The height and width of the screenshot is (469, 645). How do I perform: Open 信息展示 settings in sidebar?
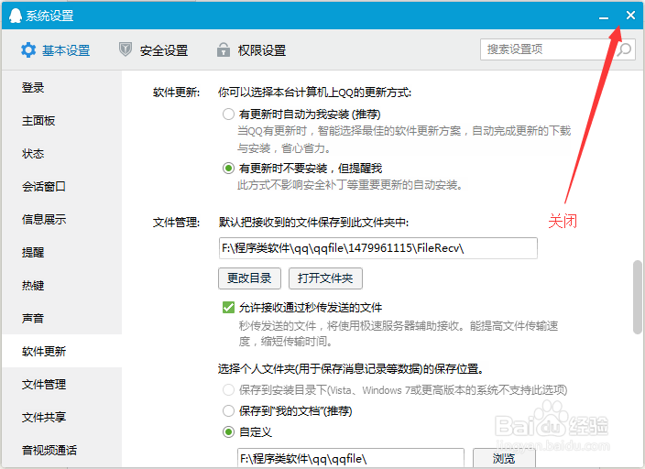pyautogui.click(x=61, y=219)
